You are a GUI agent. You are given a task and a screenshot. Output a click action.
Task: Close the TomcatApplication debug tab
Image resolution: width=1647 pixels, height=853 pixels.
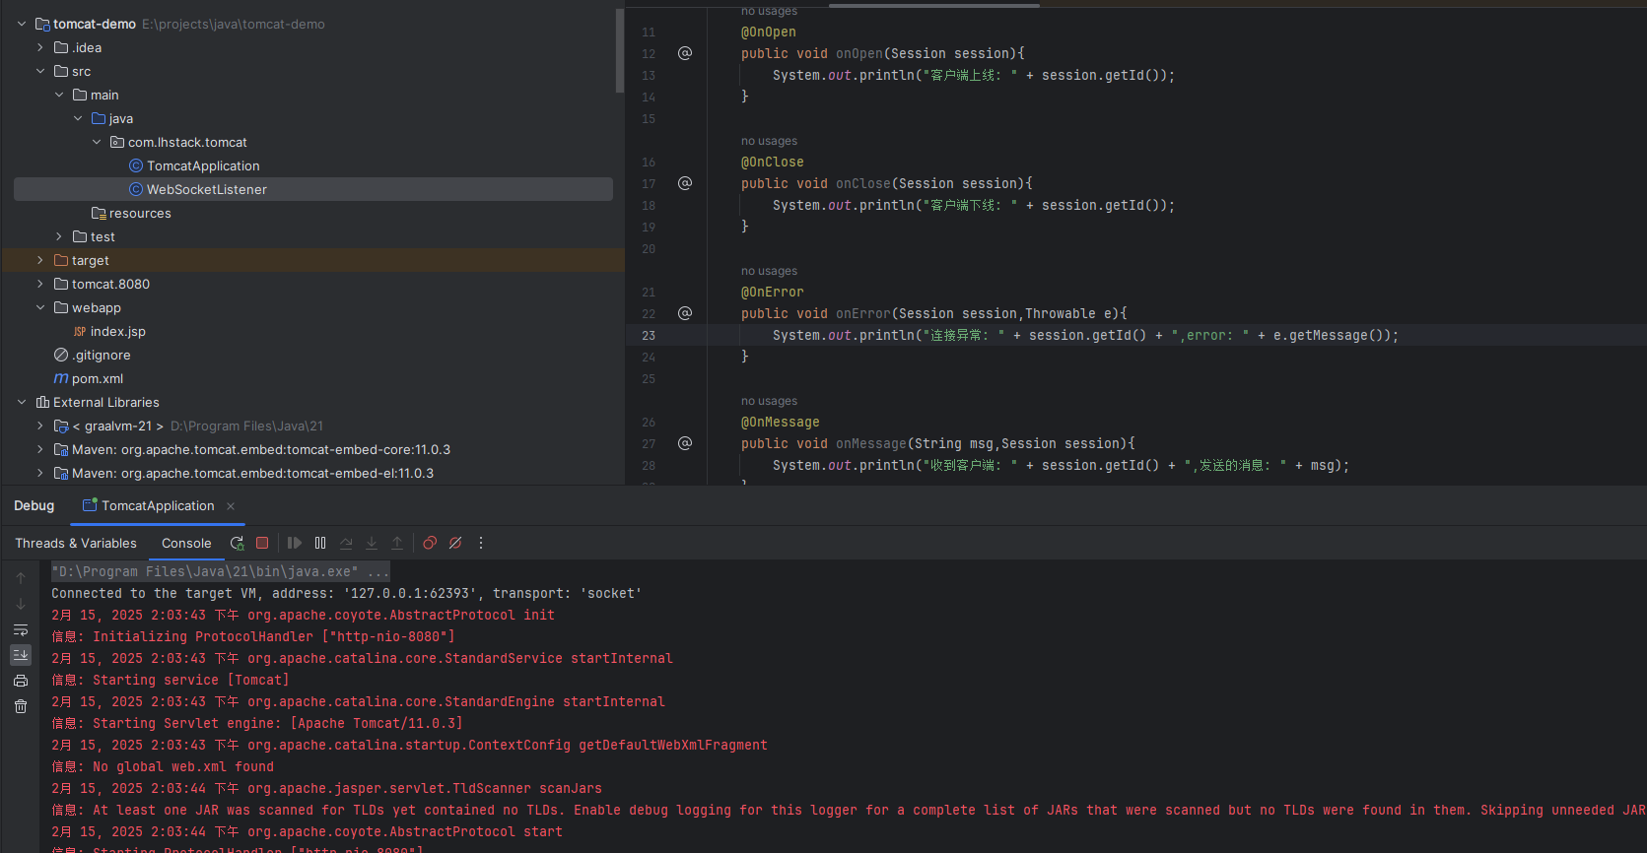pos(231,506)
